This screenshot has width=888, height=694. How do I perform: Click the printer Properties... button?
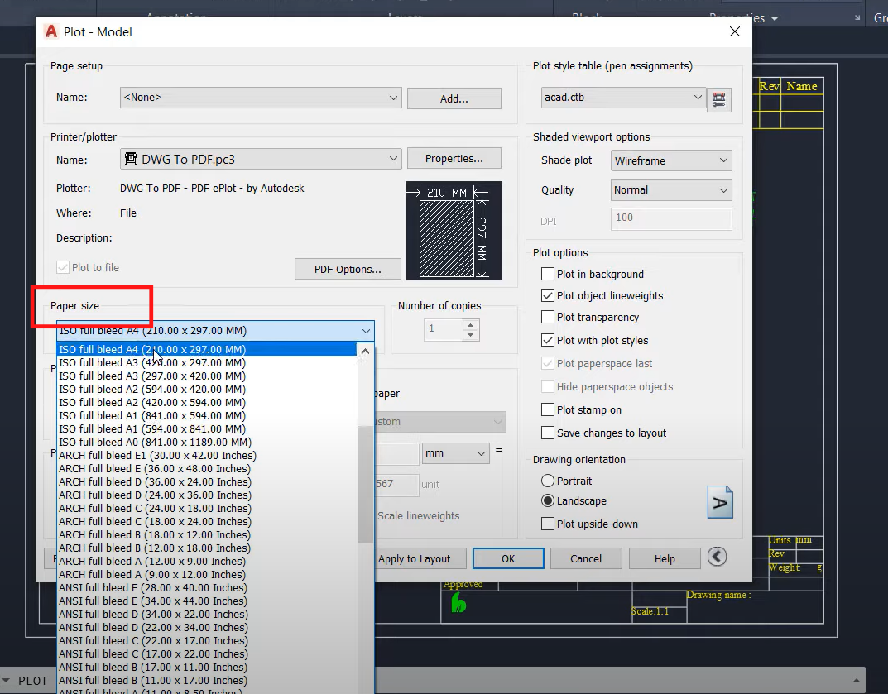[454, 159]
